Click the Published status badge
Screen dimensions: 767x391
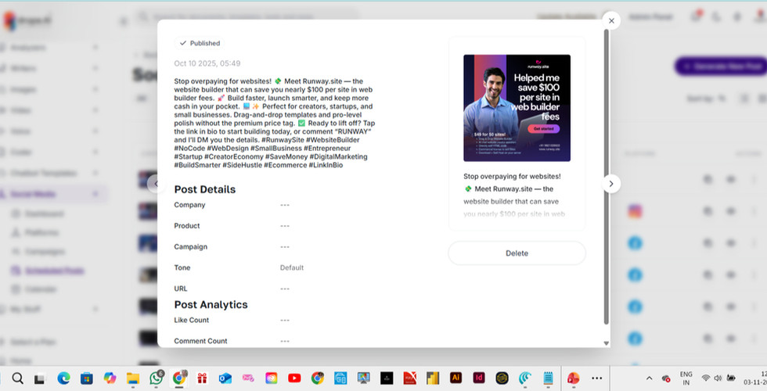(200, 43)
